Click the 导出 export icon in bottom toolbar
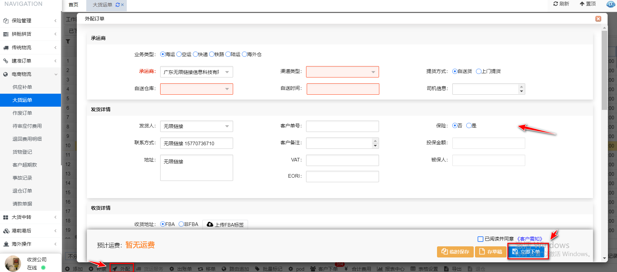Image resolution: width=617 pixels, height=272 pixels. (x=446, y=269)
